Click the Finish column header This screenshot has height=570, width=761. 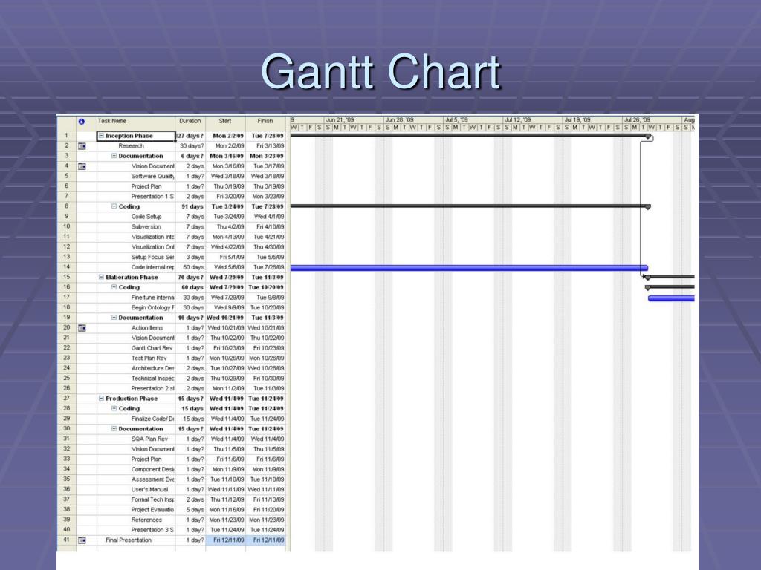point(265,123)
